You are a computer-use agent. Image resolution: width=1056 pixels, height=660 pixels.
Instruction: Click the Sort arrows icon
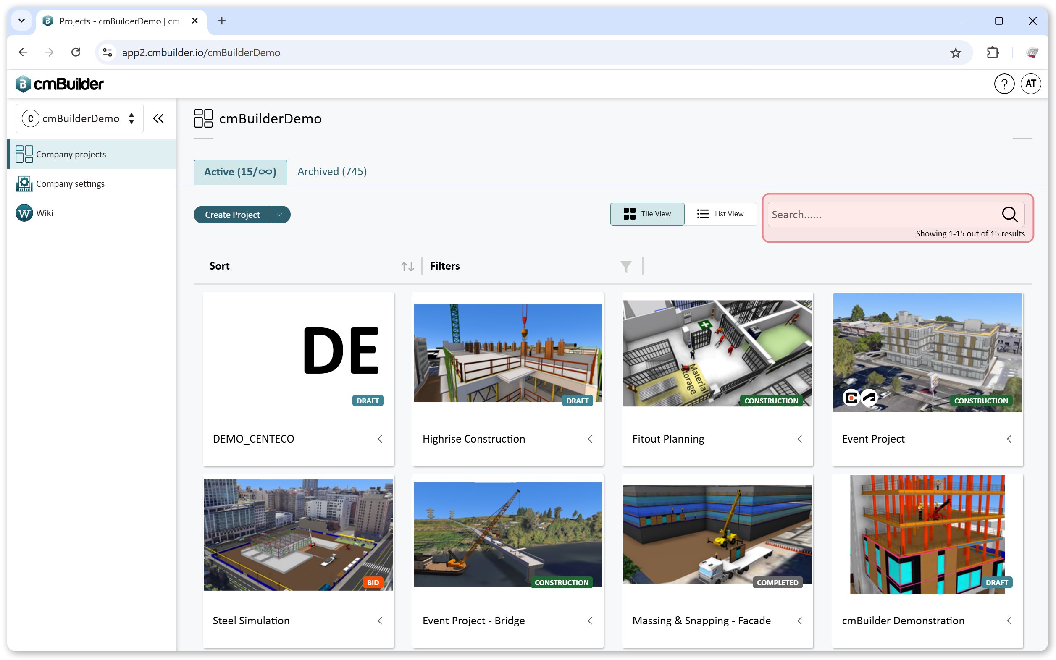pos(407,266)
